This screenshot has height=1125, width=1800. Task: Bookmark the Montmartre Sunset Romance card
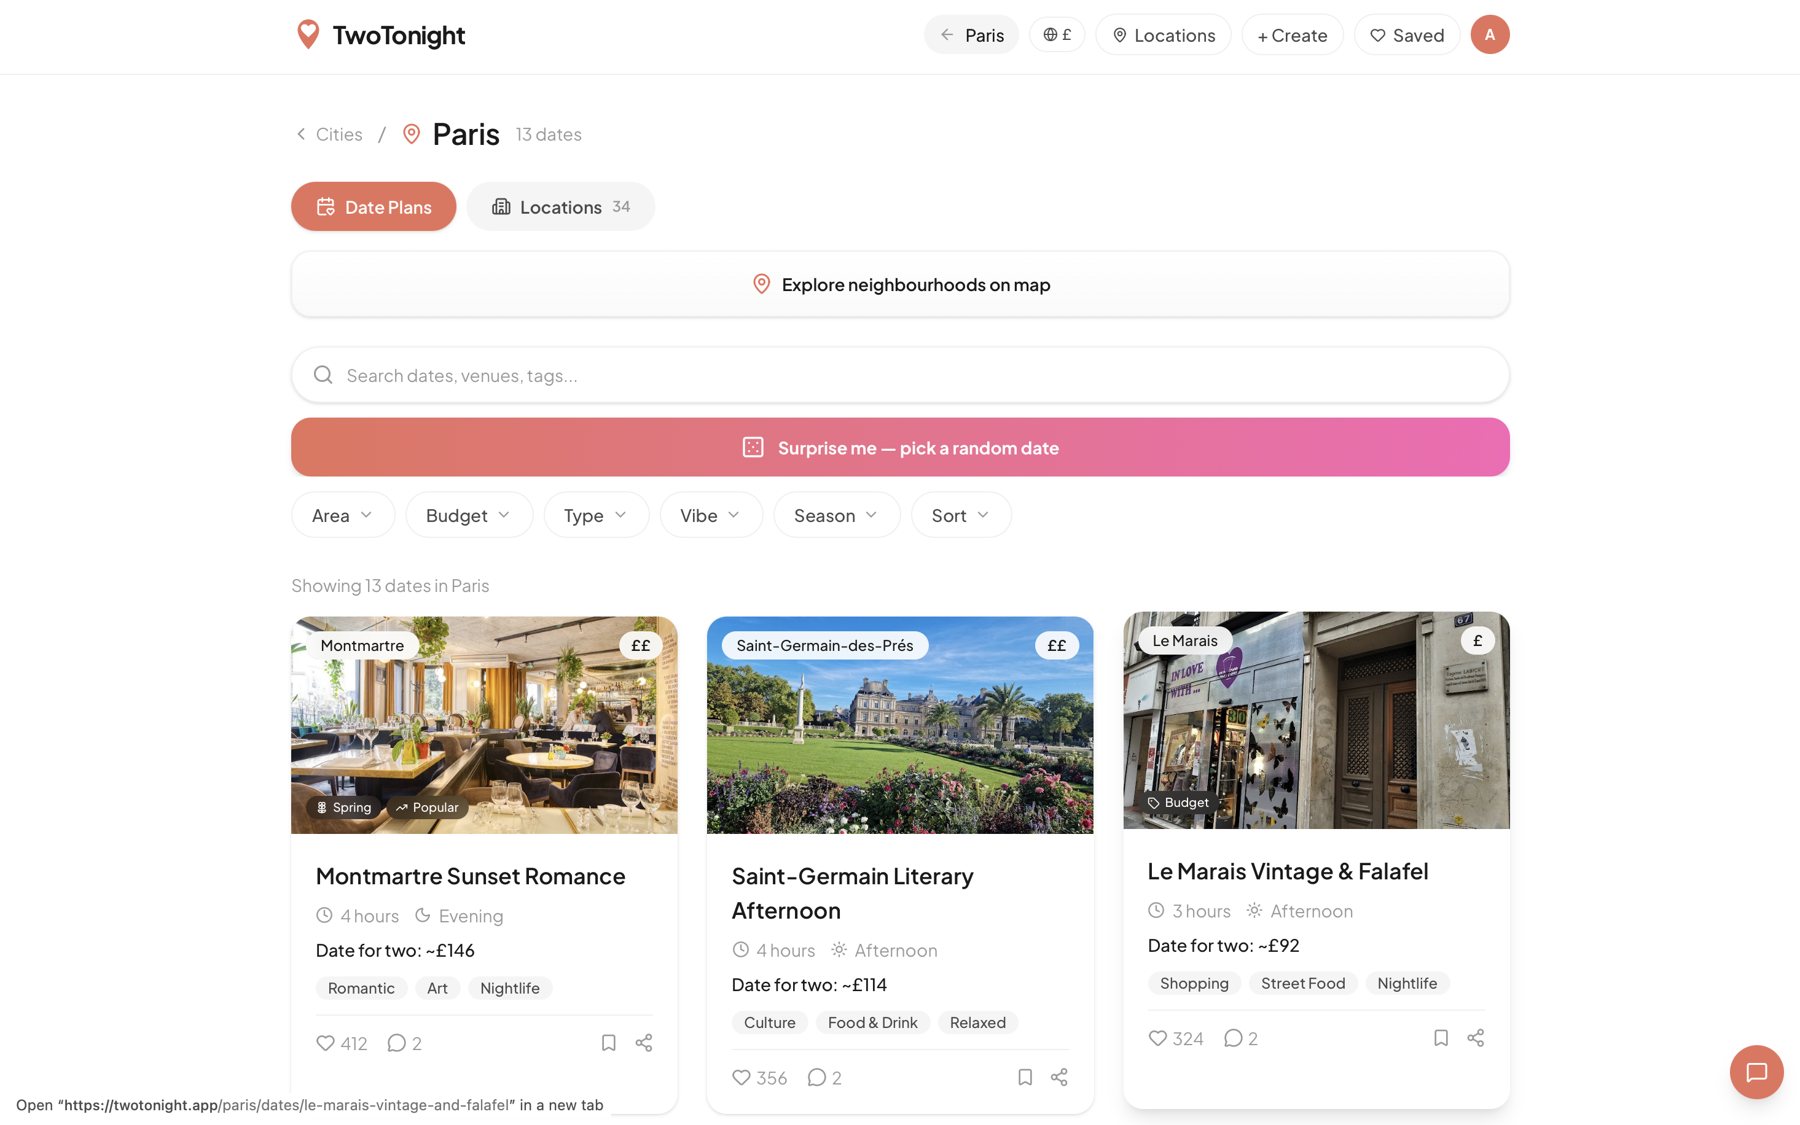coord(608,1043)
